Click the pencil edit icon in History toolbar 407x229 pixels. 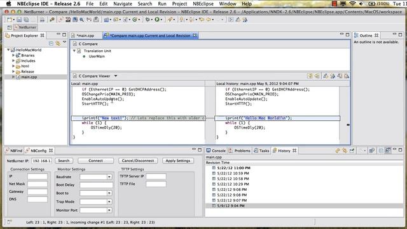click(x=352, y=151)
